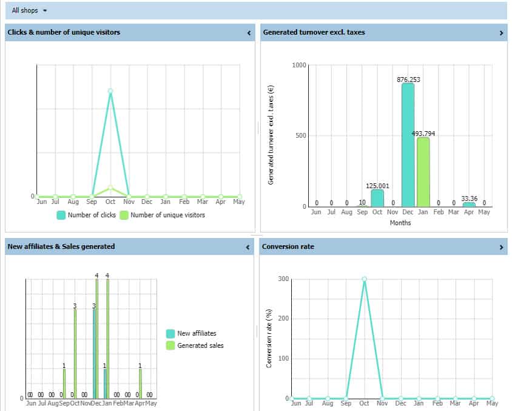Select the October 300% conversion rate point

coord(364,279)
